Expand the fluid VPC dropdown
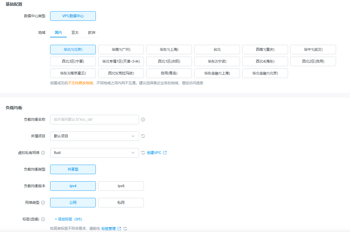Image resolution: width=350 pixels, height=232 pixels. pos(94,153)
